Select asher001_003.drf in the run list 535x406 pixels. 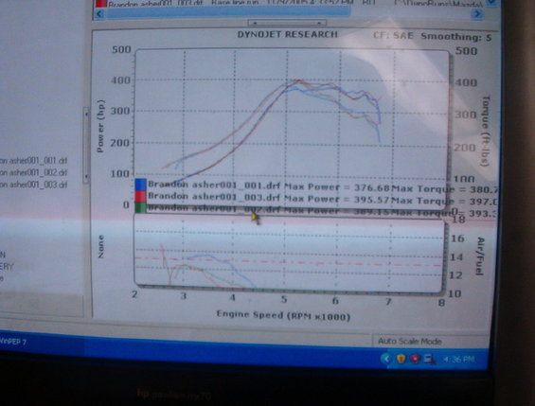(34, 185)
